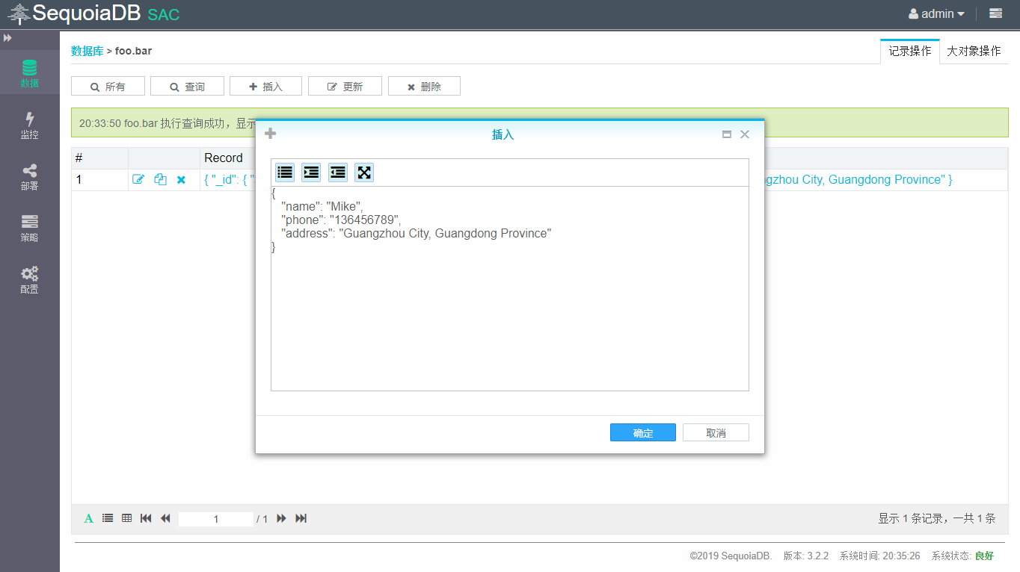Open the 监控 monitoring sidebar section
1020x572 pixels.
tap(29, 125)
